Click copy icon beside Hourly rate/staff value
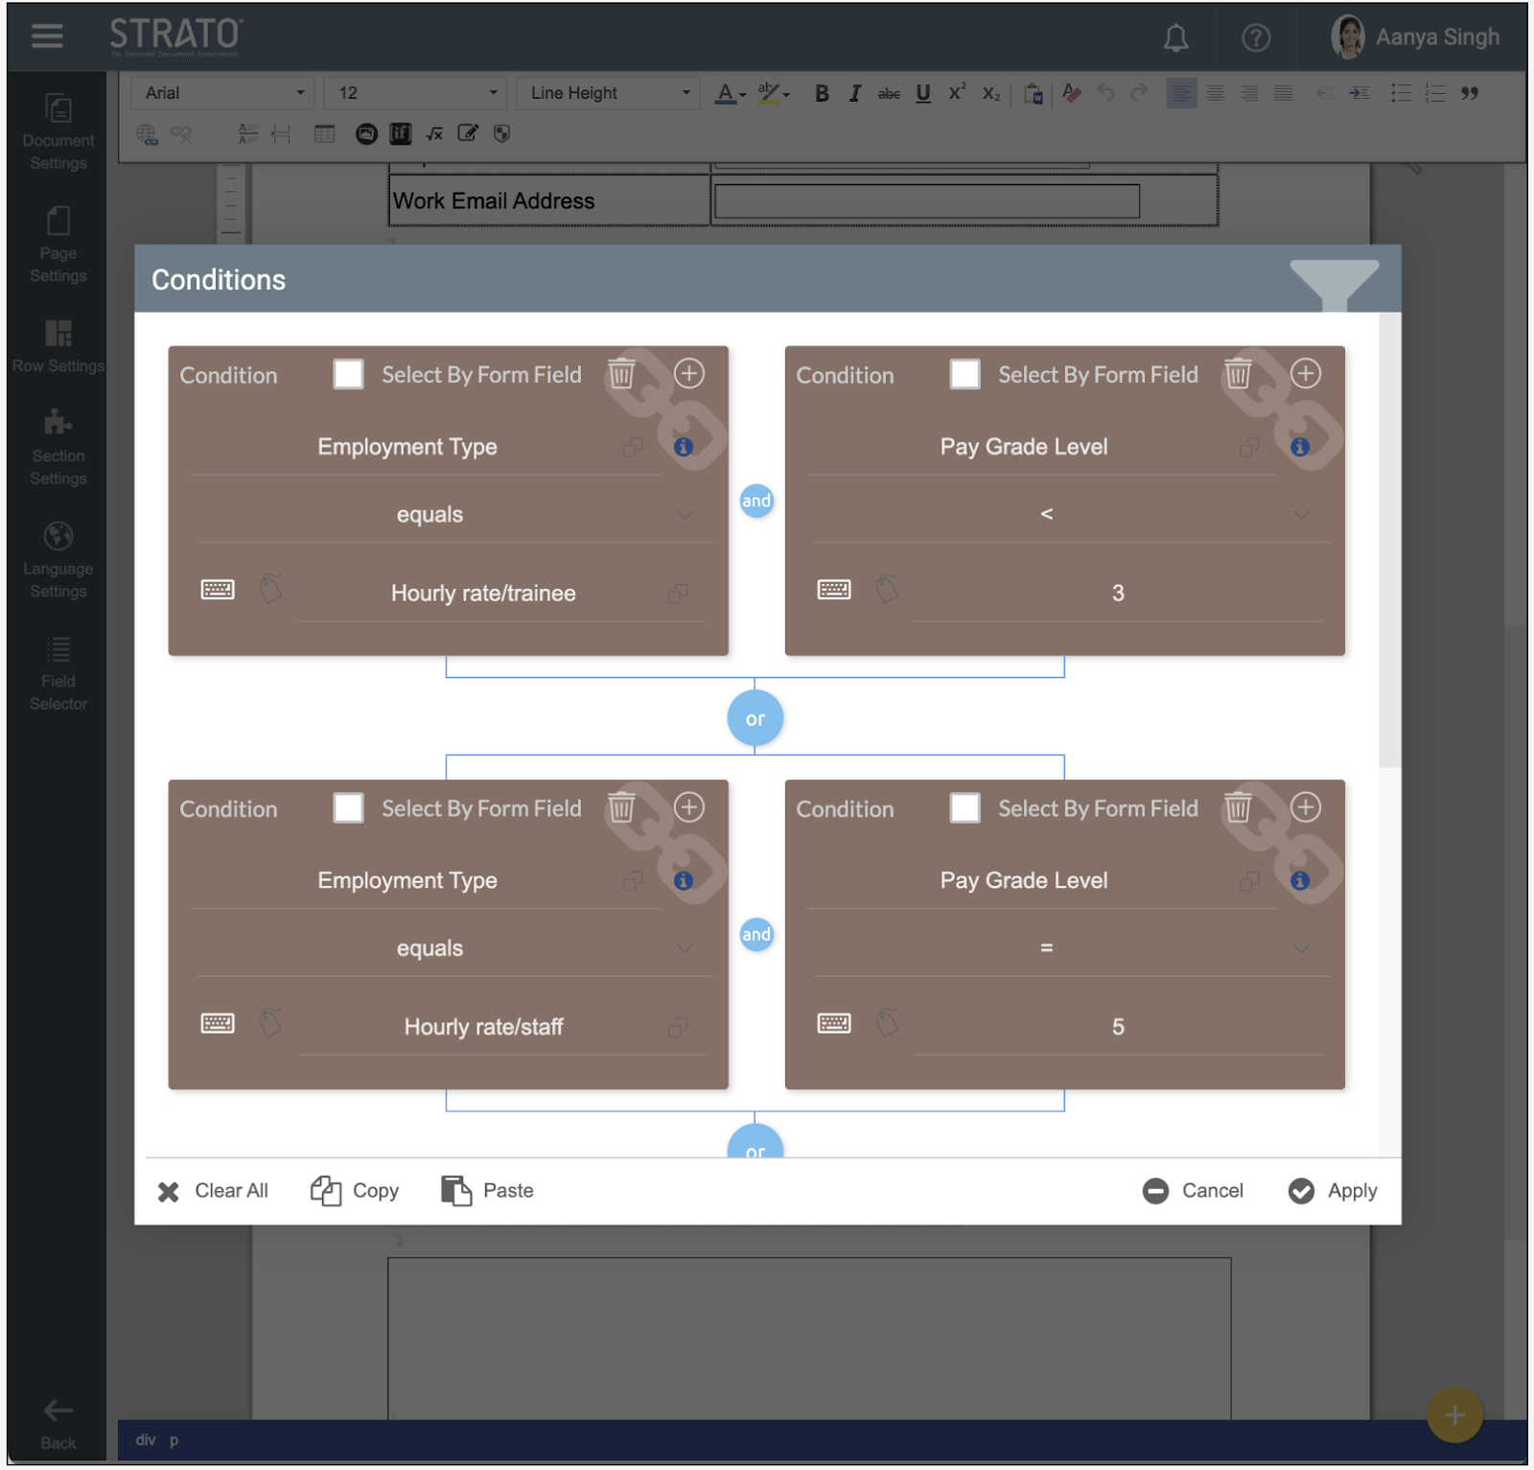 click(x=678, y=1027)
